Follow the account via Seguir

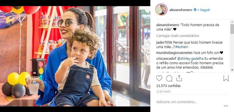205,10
